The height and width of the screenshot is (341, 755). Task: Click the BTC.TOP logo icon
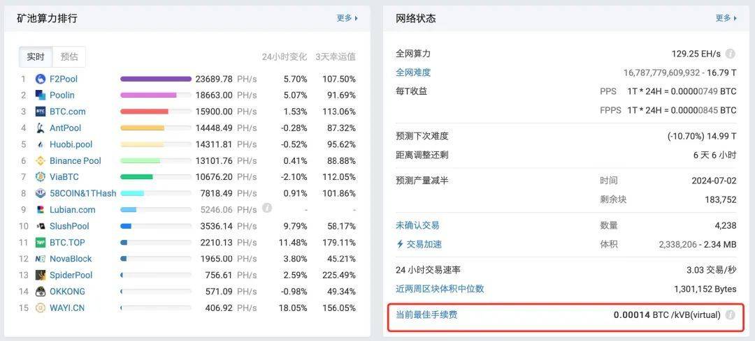click(41, 243)
